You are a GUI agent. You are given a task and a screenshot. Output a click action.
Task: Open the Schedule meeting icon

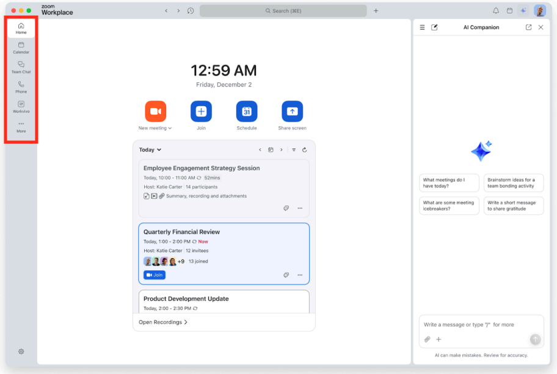(247, 111)
